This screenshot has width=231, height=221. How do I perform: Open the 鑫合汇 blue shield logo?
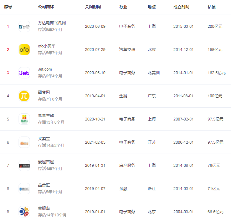click(24, 189)
